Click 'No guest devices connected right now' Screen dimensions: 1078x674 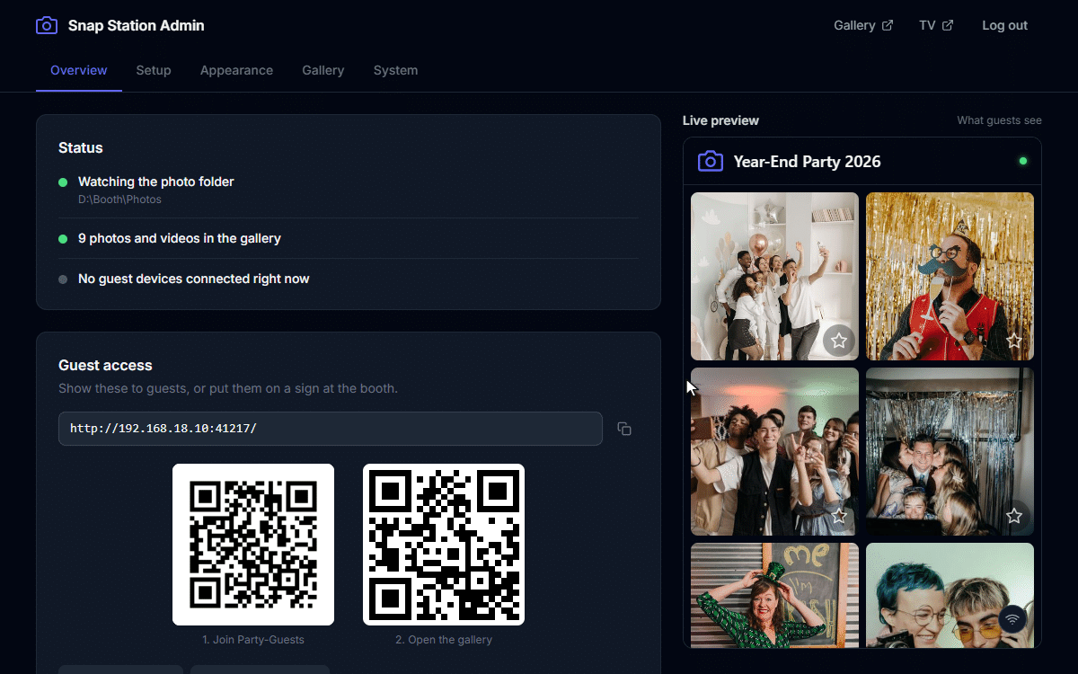pyautogui.click(x=194, y=279)
